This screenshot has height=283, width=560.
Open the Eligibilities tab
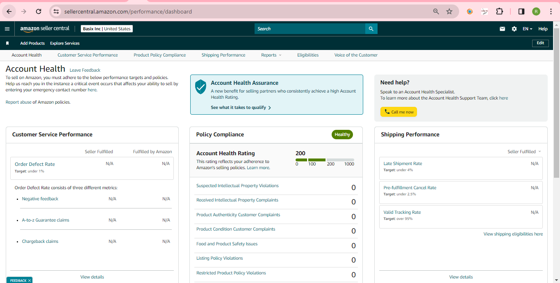click(x=308, y=55)
